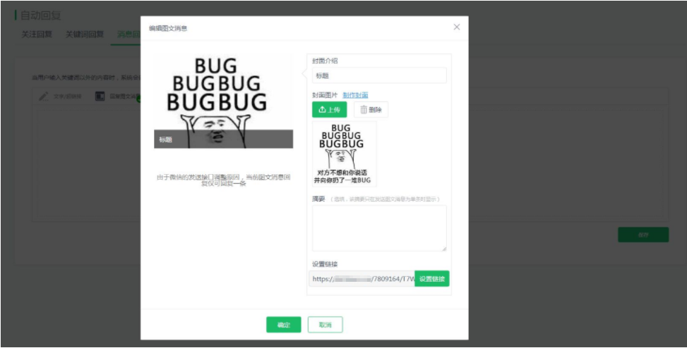Click the notice text about 微信 interface adjustment
687x348 pixels.
point(223,180)
